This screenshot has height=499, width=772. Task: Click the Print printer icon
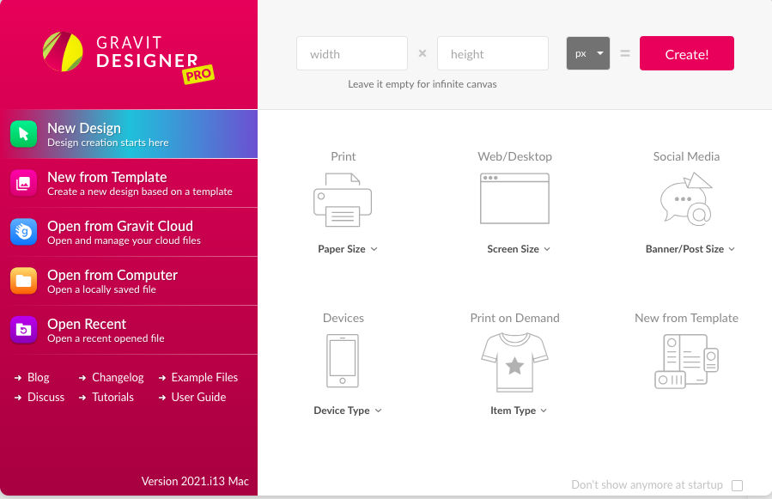click(x=343, y=199)
